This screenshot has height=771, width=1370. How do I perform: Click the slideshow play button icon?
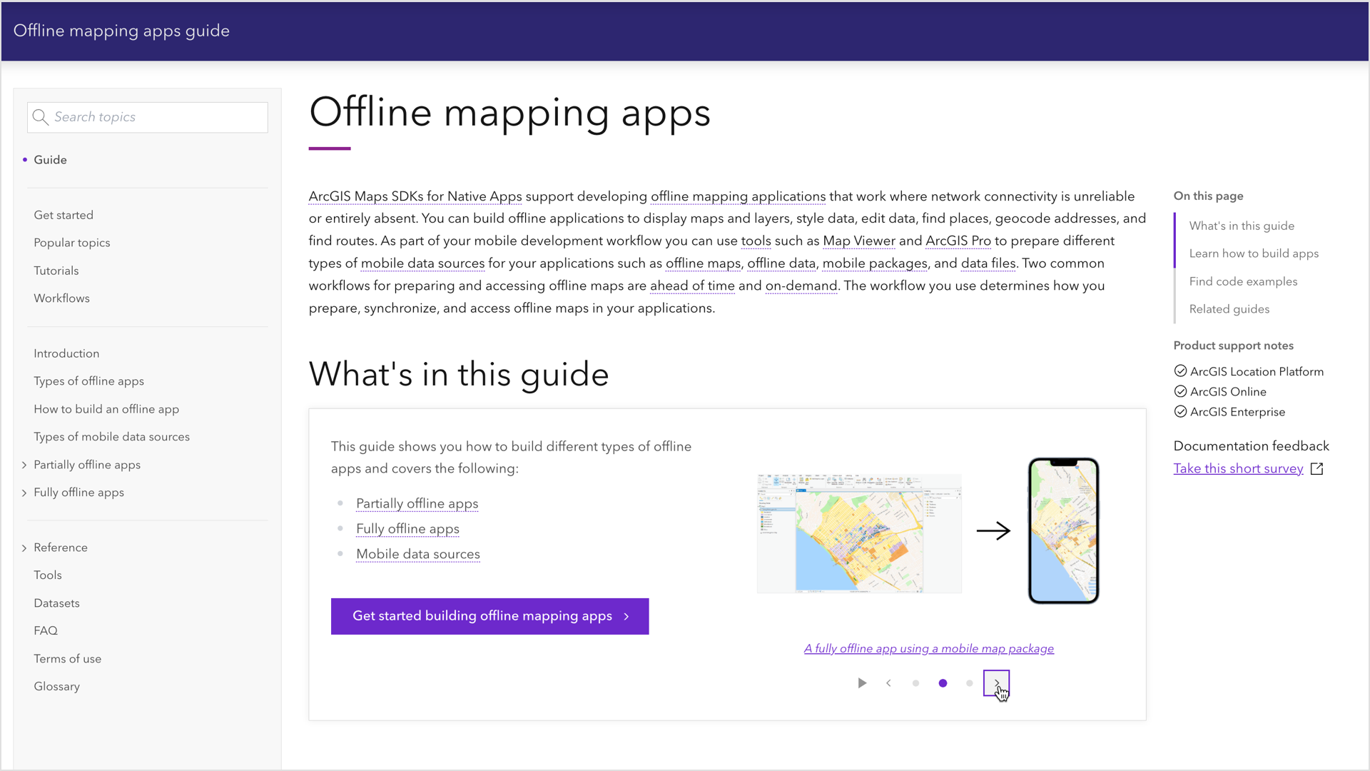click(x=861, y=683)
